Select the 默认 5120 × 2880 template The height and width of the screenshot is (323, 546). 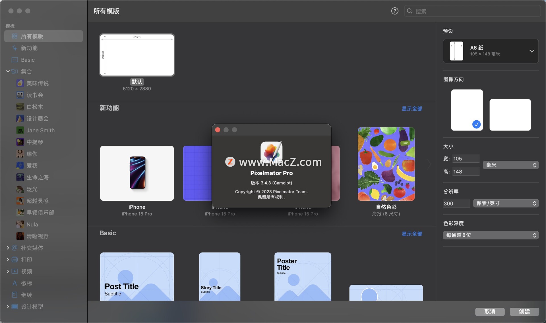point(137,55)
